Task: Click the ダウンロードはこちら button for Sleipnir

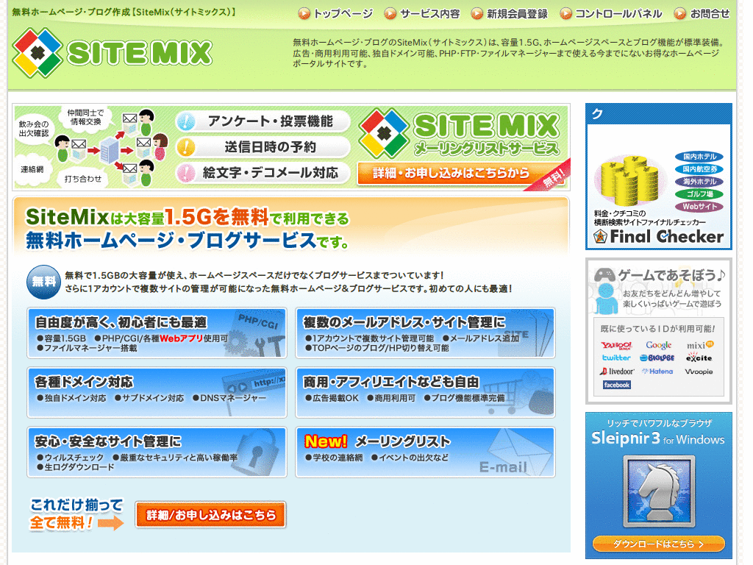Action: click(x=658, y=544)
